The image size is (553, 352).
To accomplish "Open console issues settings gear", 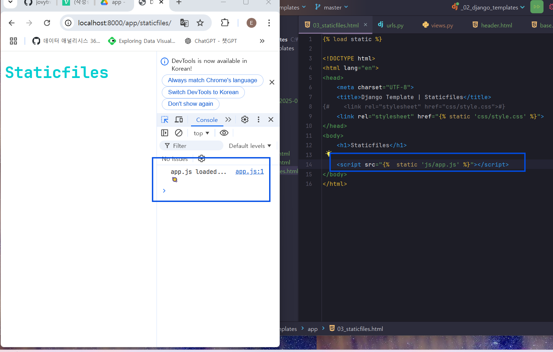I will [x=202, y=159].
